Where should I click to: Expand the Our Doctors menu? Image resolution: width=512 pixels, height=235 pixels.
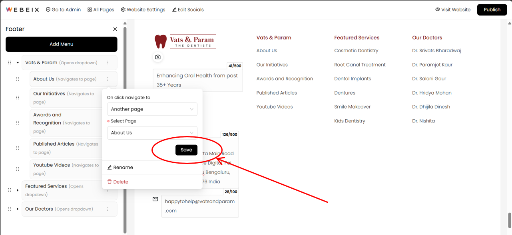click(x=18, y=209)
